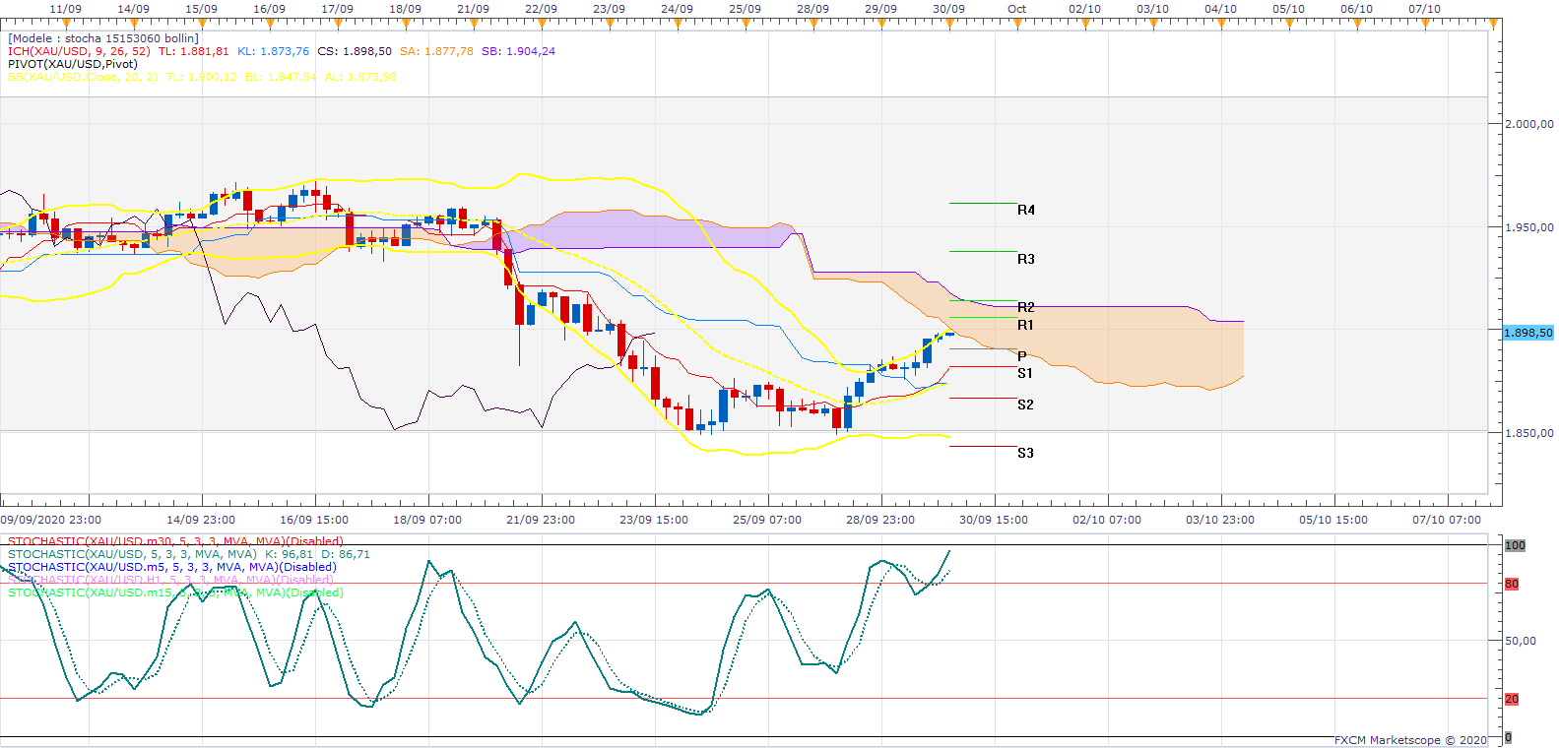Click the 2.000,00 price axis label
Image resolution: width=1559 pixels, height=748 pixels.
(x=1529, y=124)
